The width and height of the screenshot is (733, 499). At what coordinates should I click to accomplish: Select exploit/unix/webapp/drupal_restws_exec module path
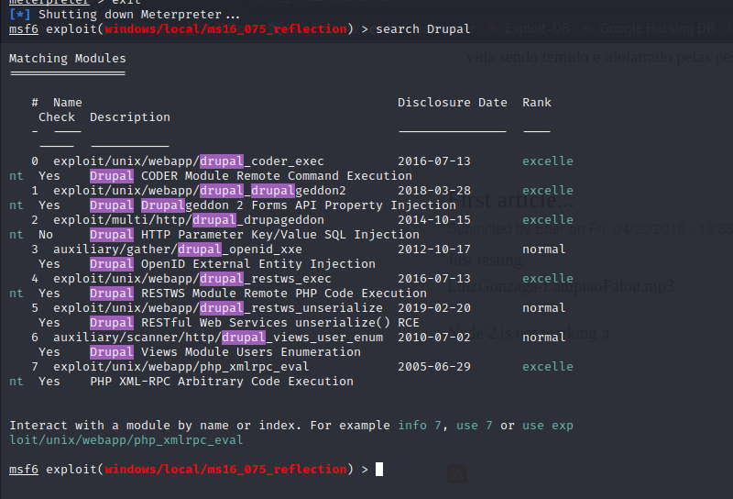[x=192, y=279]
